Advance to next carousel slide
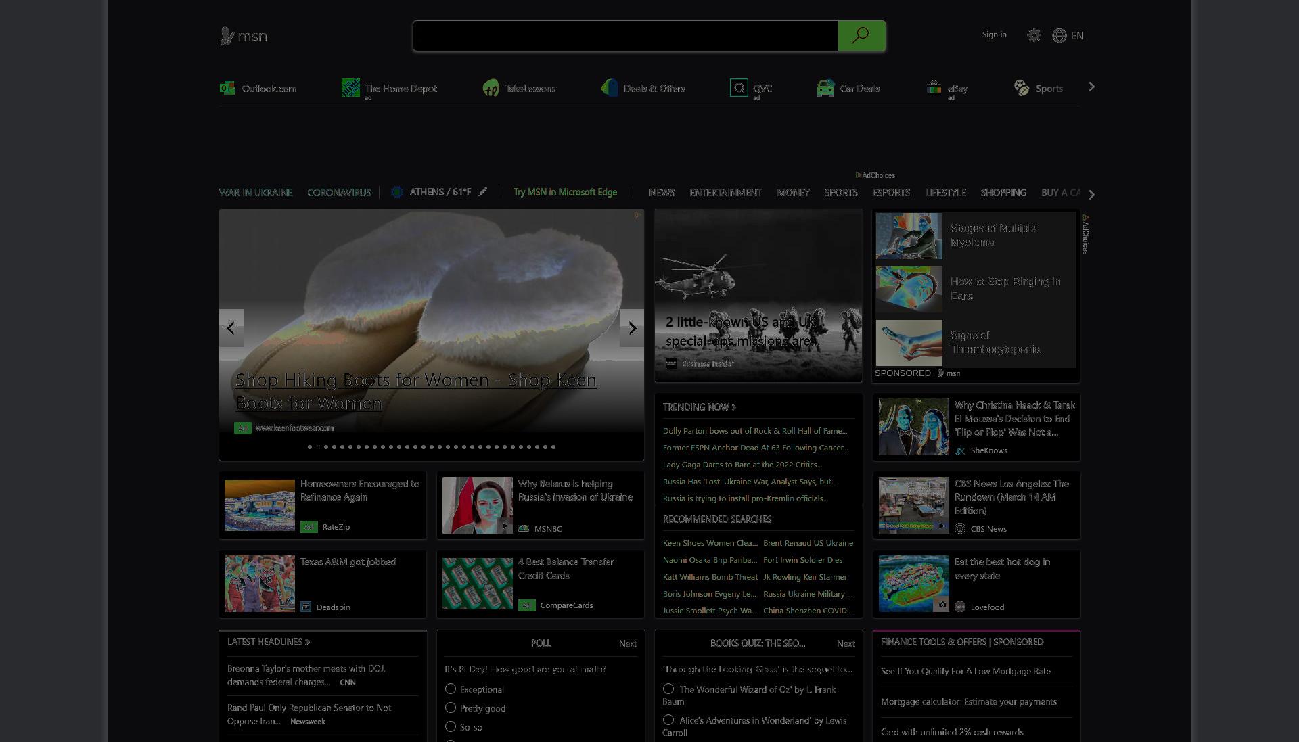 [x=632, y=328]
